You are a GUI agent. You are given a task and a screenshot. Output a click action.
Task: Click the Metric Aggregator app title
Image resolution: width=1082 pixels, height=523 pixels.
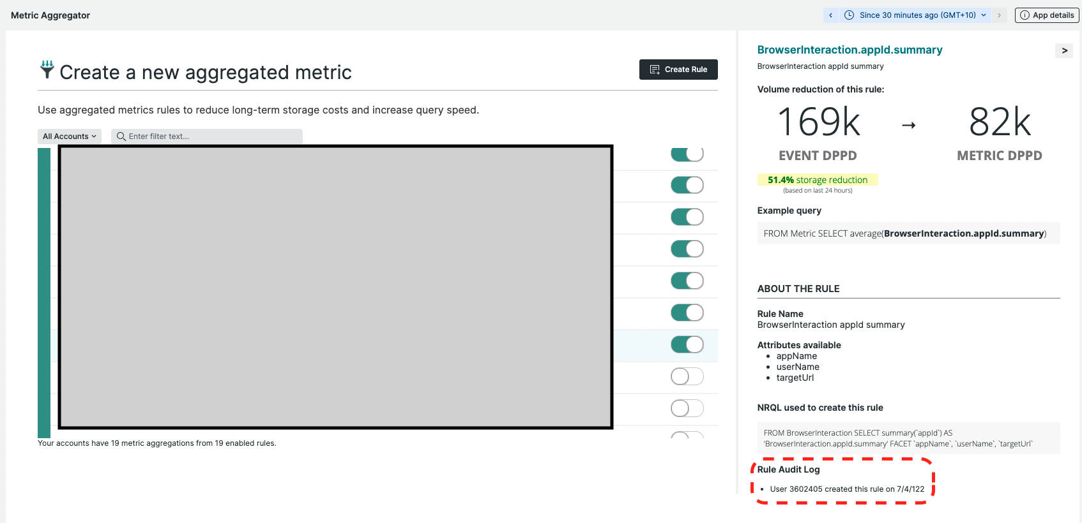click(x=50, y=15)
